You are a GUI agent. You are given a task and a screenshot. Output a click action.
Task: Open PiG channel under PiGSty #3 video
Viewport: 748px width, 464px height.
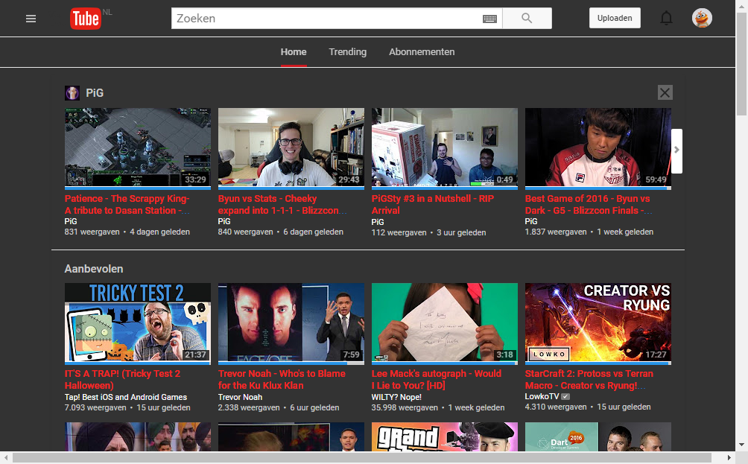pyautogui.click(x=378, y=222)
